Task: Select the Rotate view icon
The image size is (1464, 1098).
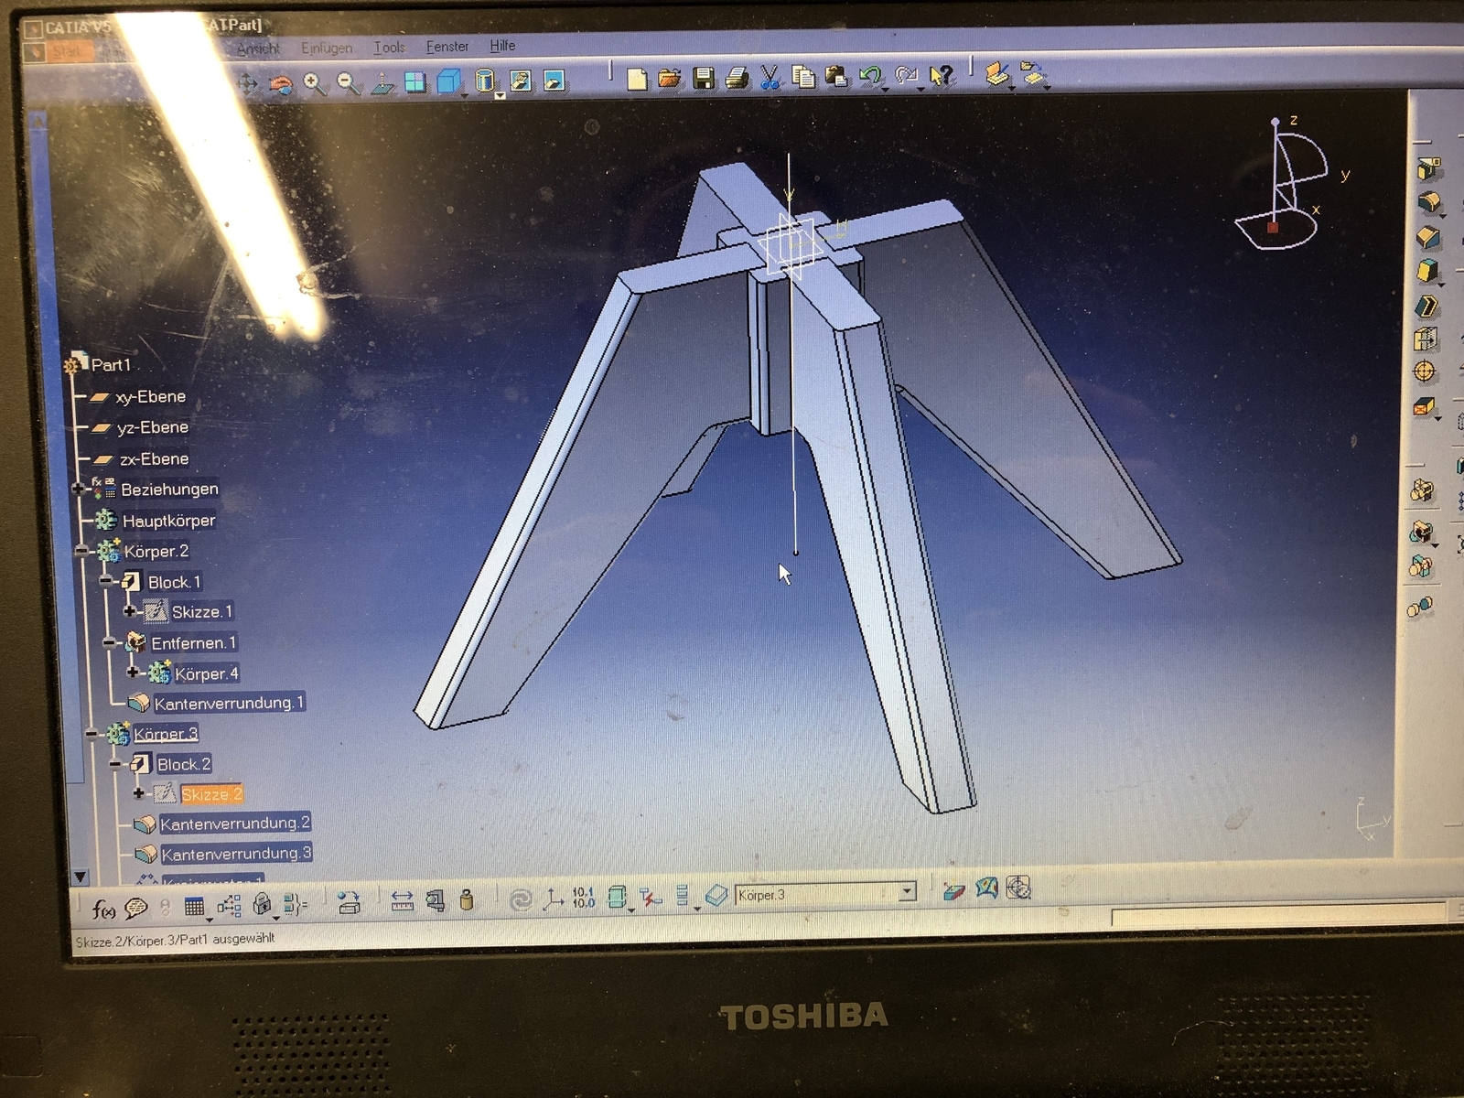Action: click(282, 85)
